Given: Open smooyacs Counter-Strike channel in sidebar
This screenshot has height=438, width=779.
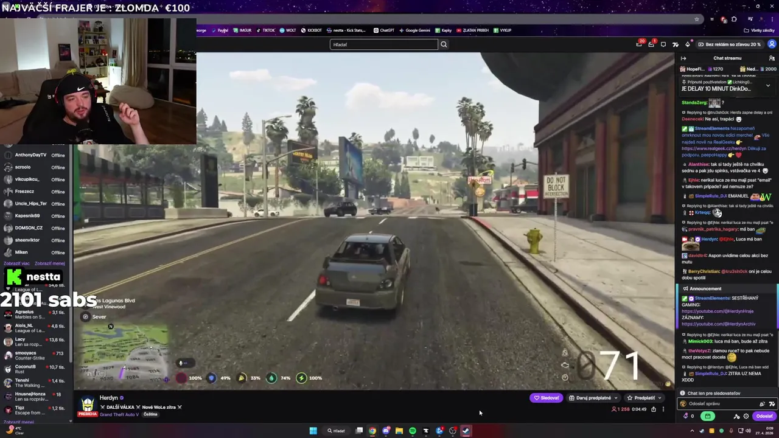Looking at the screenshot, I should 35,355.
